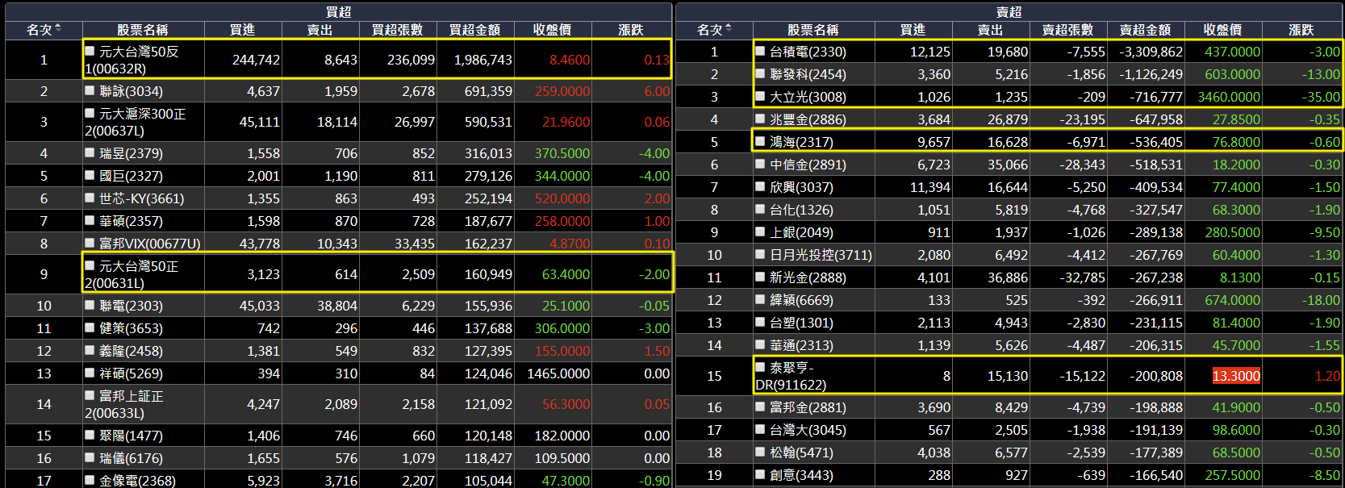Sort by the 名次 arrow icon in 賣超 table
The width and height of the screenshot is (1345, 488).
[729, 29]
